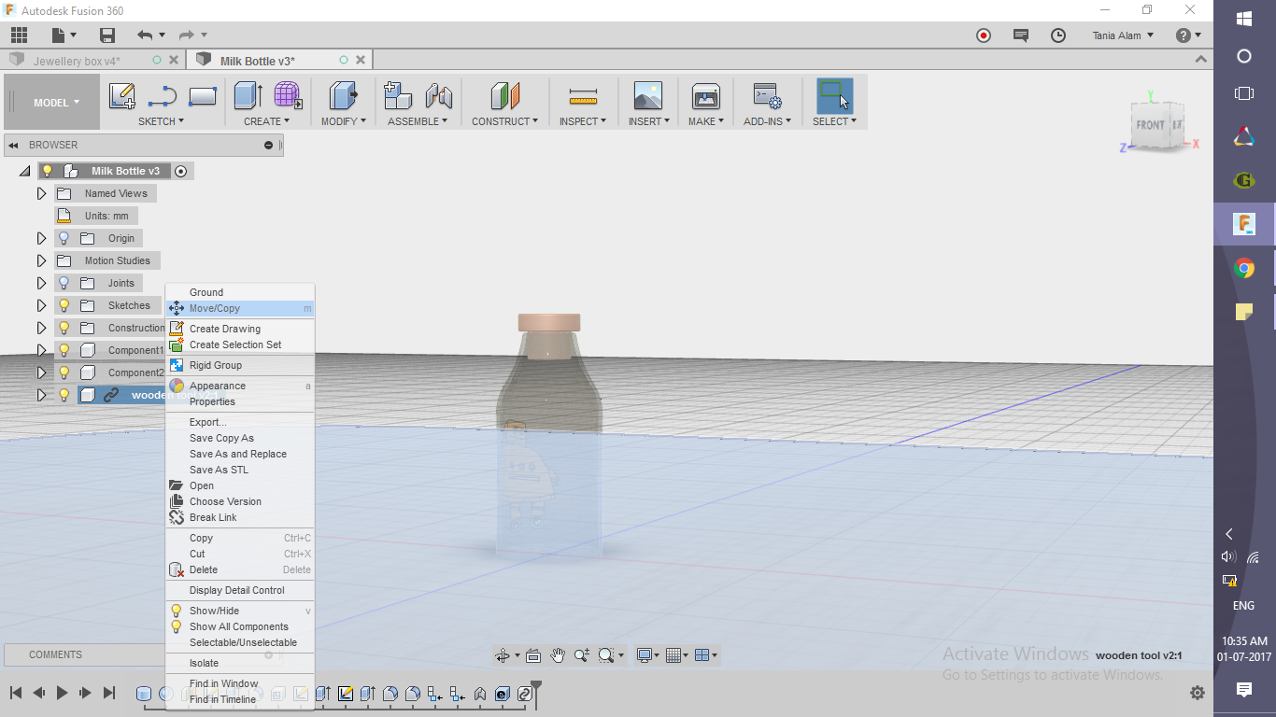This screenshot has height=717, width=1276.
Task: Click the record button in title bar
Action: tap(984, 35)
